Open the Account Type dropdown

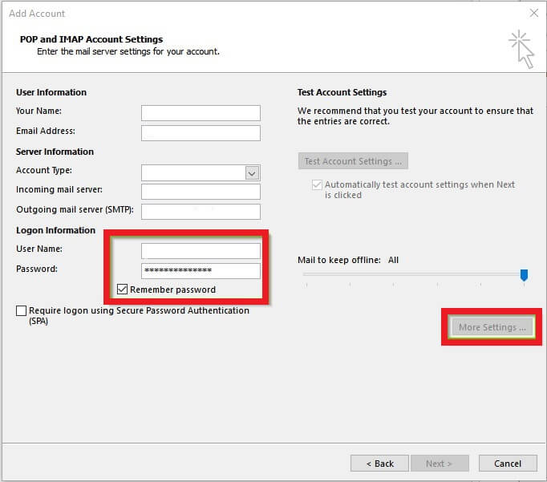click(x=252, y=173)
